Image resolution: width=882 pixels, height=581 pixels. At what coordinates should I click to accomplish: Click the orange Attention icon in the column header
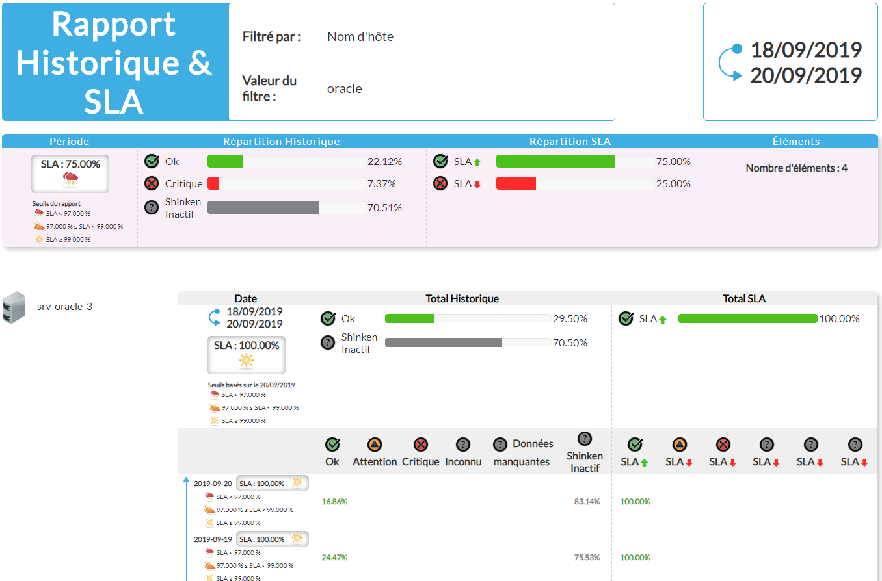tap(374, 445)
